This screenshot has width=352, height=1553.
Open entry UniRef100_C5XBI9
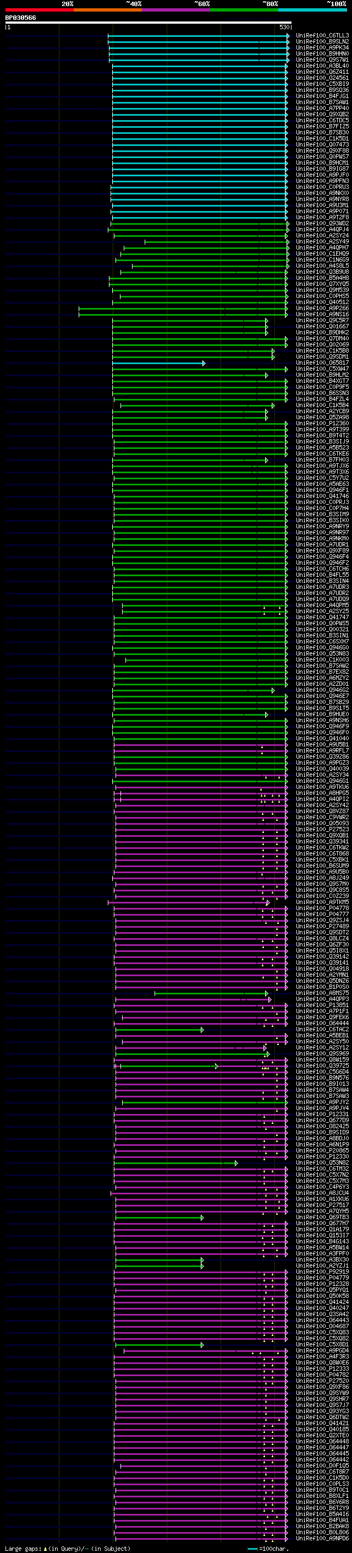pos(322,84)
